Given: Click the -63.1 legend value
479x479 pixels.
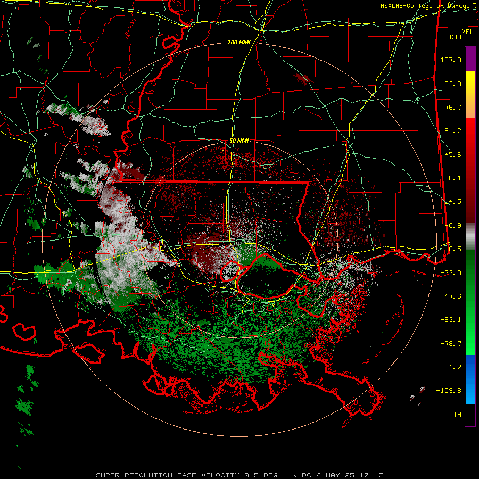Looking at the screenshot, I should (x=451, y=320).
